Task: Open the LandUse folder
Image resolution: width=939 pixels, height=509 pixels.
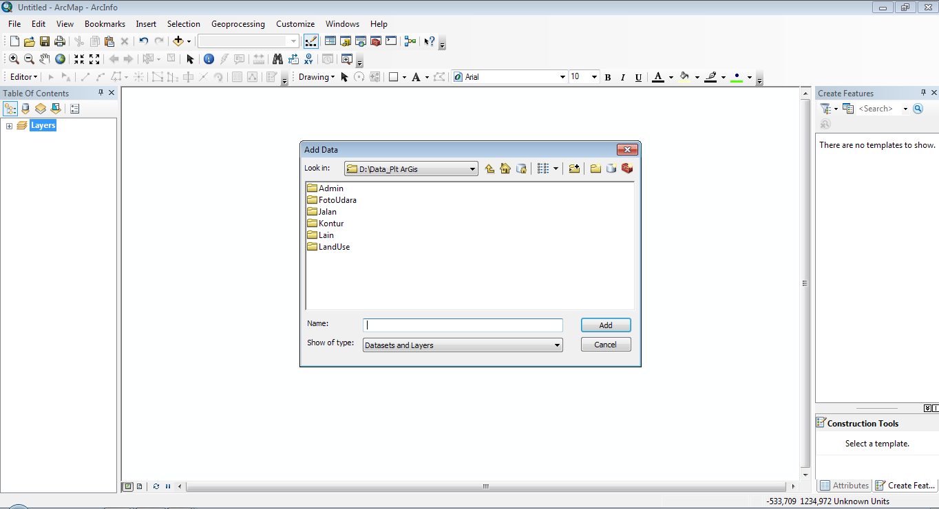Action: pos(328,247)
